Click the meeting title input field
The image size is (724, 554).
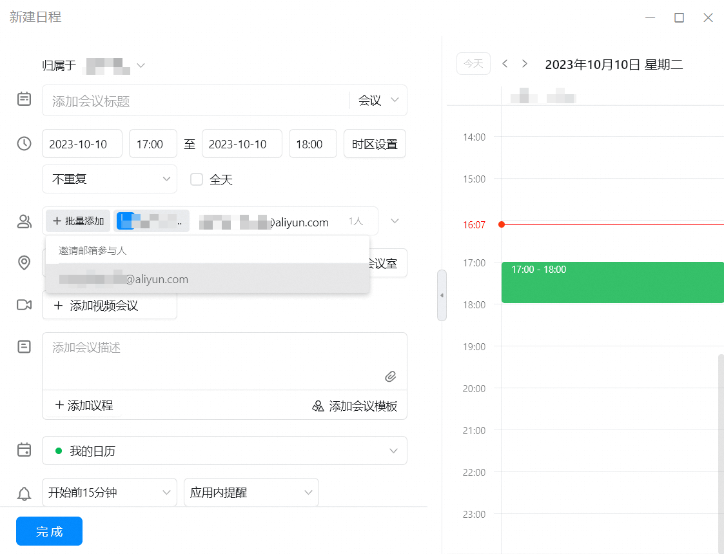point(196,100)
